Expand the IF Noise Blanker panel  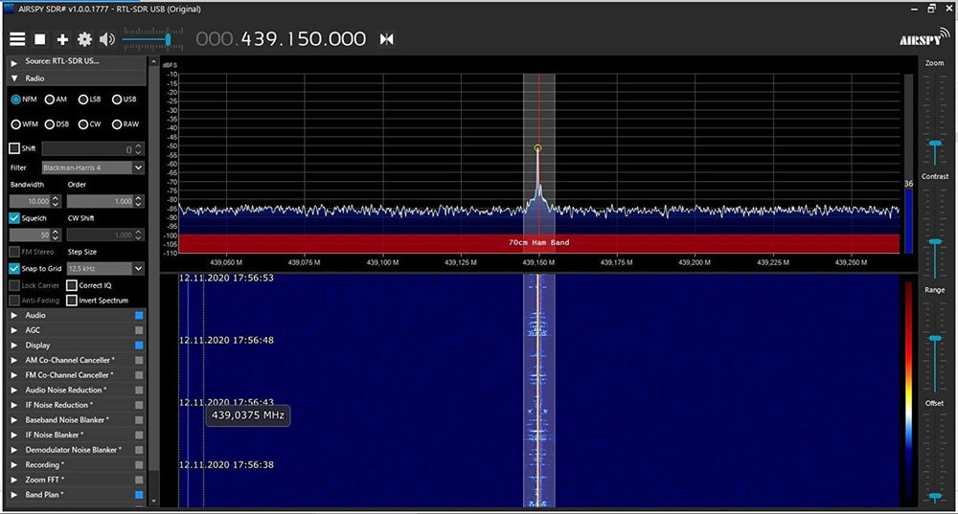tap(14, 436)
